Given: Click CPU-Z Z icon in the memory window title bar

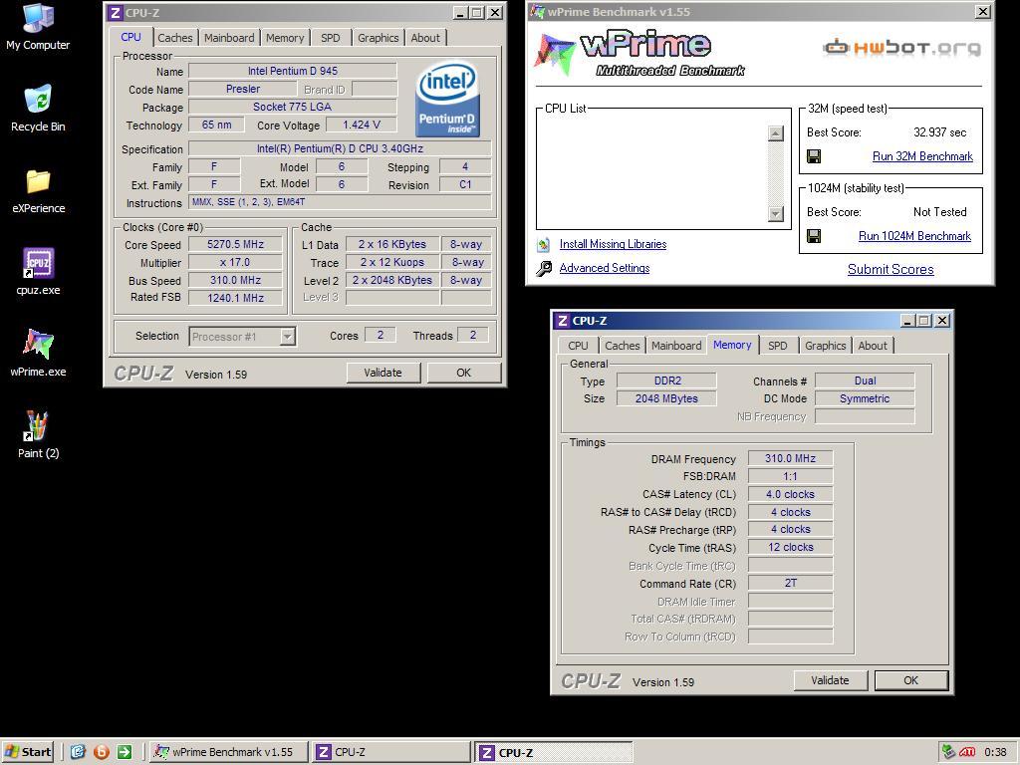Looking at the screenshot, I should 563,321.
